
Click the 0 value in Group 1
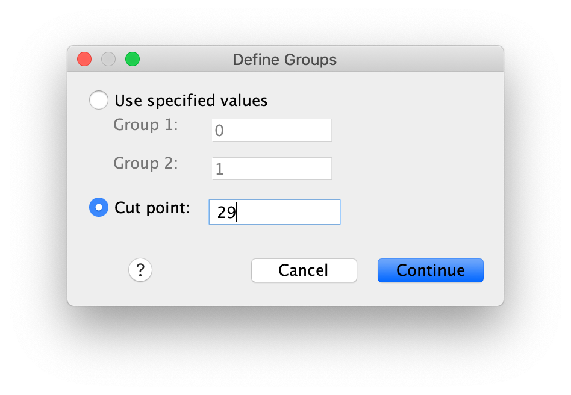point(219,130)
